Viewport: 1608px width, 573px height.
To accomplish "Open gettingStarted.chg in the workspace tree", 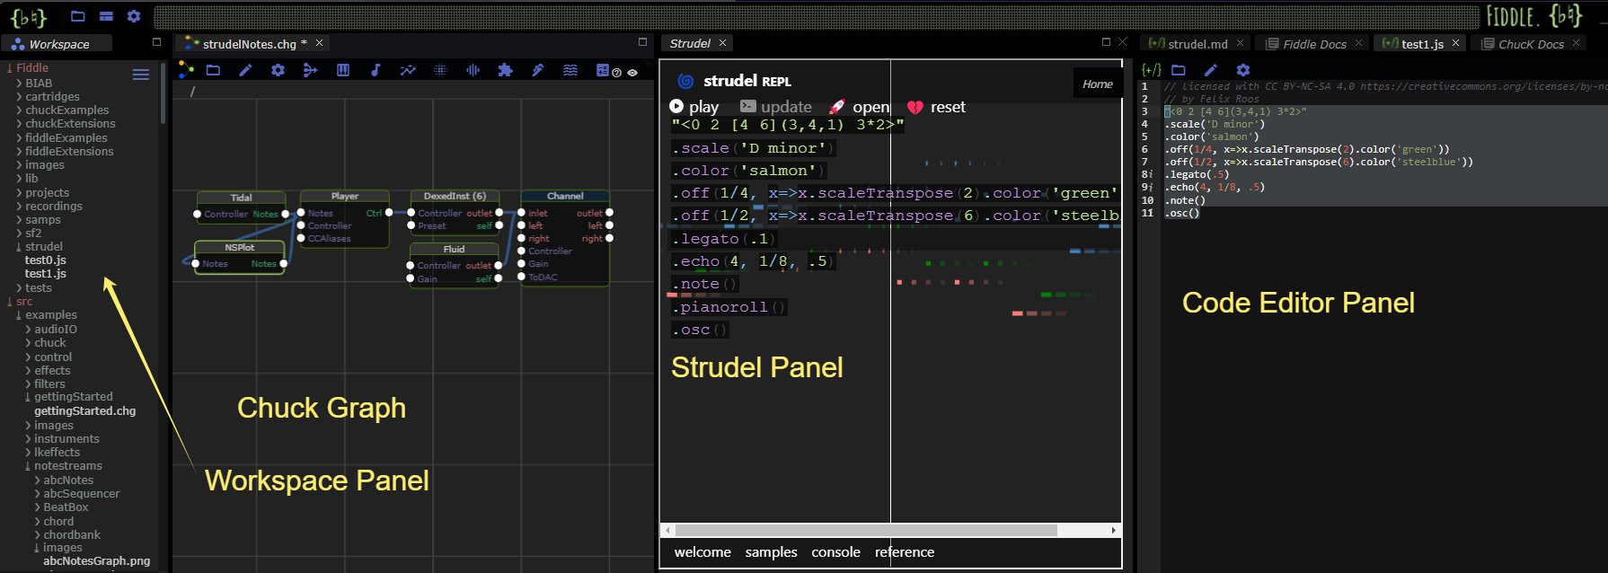I will (x=85, y=411).
